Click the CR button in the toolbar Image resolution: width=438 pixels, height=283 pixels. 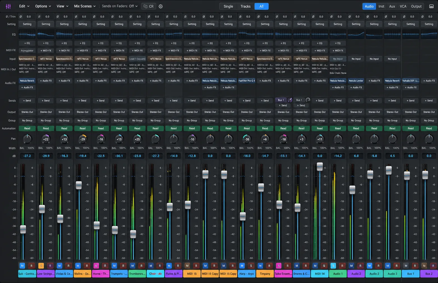click(148, 6)
